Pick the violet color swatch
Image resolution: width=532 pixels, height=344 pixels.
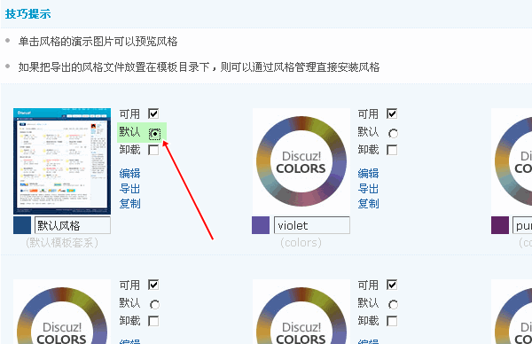pos(261,225)
